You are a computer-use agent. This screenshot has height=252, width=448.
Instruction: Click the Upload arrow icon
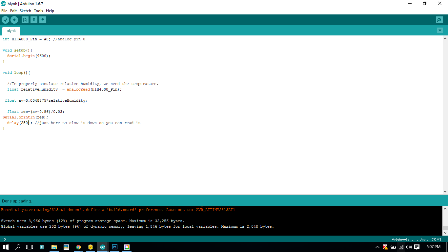(14, 20)
